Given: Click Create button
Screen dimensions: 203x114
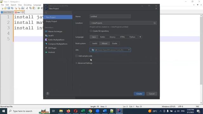Looking at the screenshot, I should coord(139,94).
